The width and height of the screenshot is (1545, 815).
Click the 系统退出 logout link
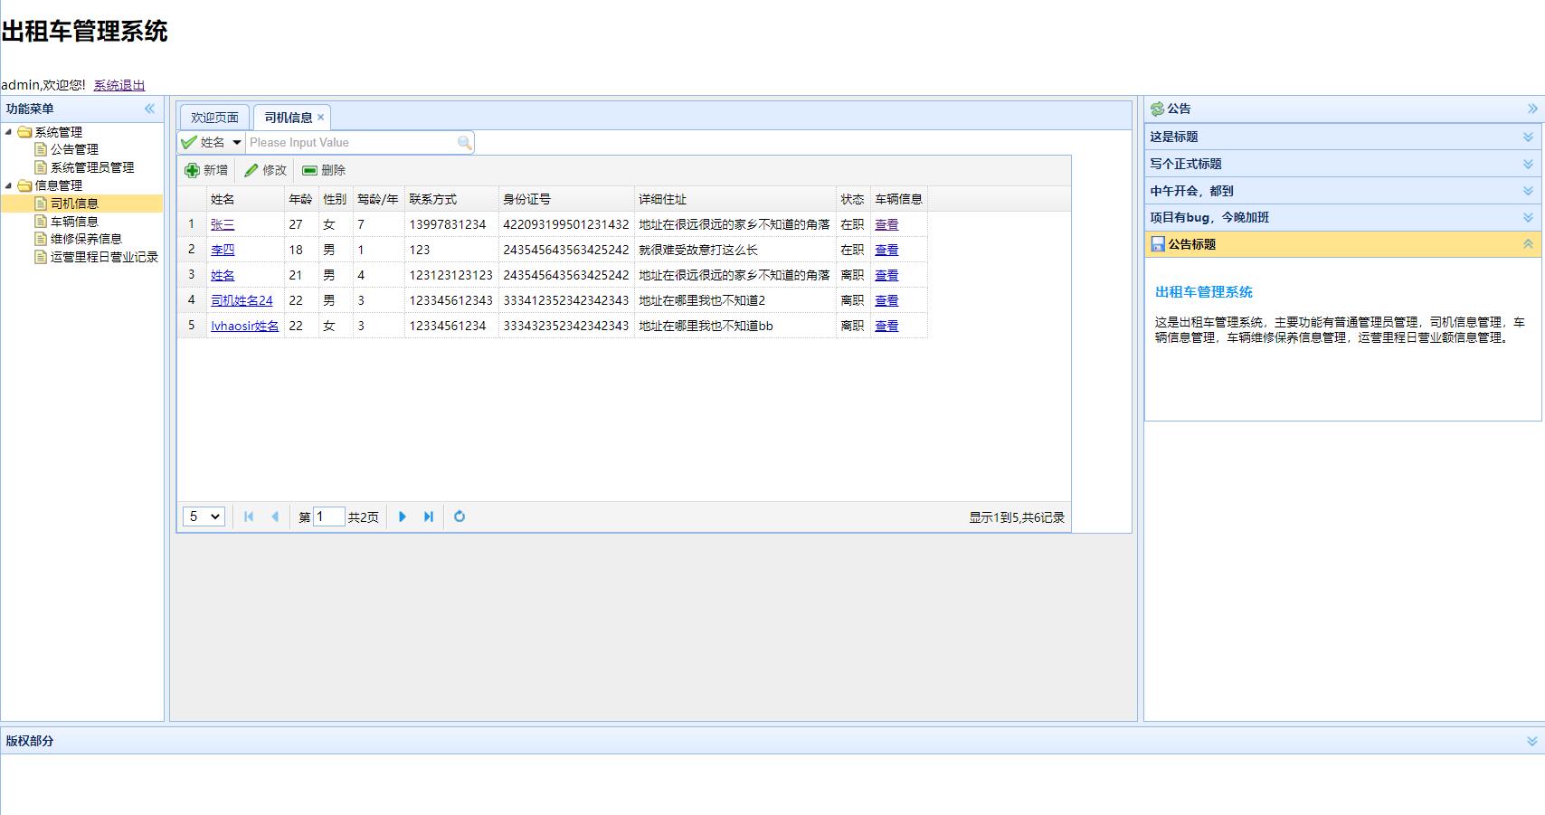tap(119, 85)
